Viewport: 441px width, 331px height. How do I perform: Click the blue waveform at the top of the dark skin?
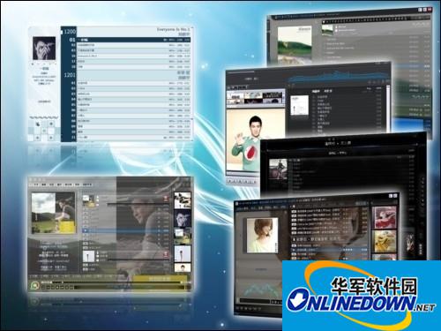(x=338, y=77)
